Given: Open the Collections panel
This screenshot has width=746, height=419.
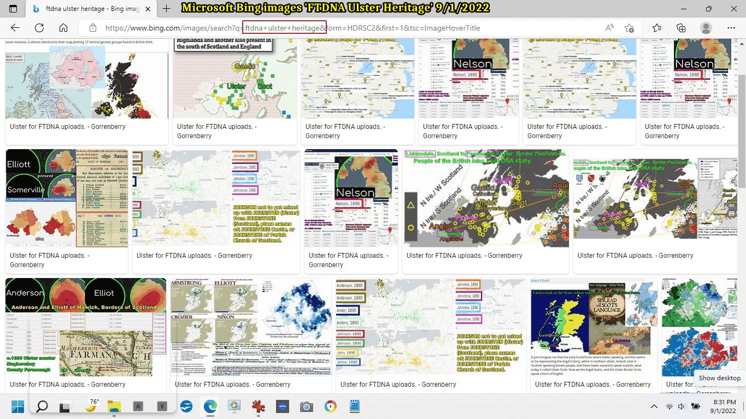Looking at the screenshot, I should tap(681, 28).
